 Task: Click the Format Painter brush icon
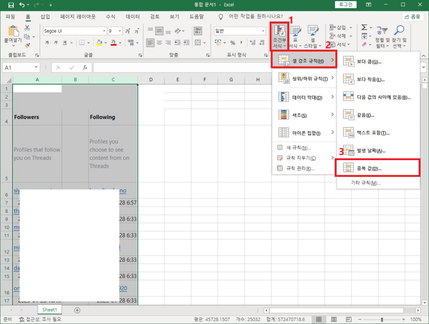[27, 45]
